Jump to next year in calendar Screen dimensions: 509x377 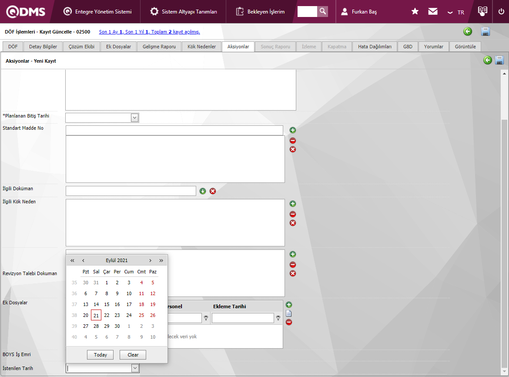(161, 260)
